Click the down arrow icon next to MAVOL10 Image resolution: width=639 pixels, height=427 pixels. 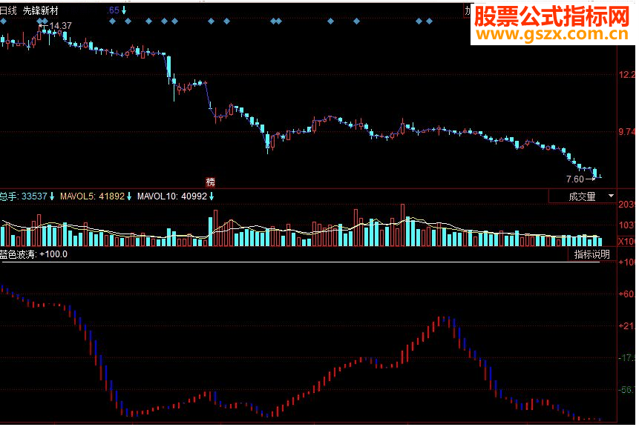point(210,197)
